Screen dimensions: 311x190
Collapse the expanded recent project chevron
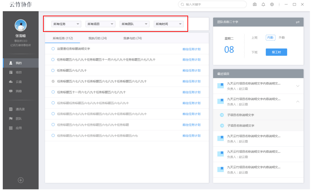[297, 101]
